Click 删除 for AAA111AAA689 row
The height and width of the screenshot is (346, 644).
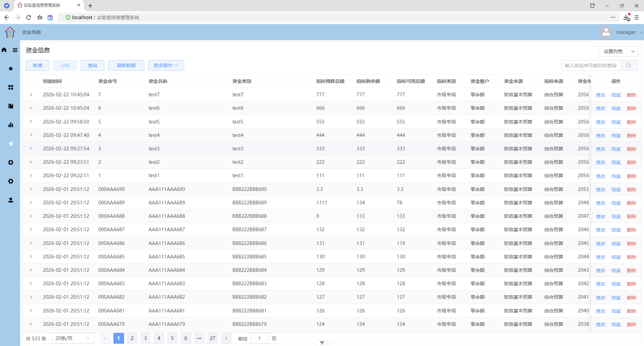point(631,203)
